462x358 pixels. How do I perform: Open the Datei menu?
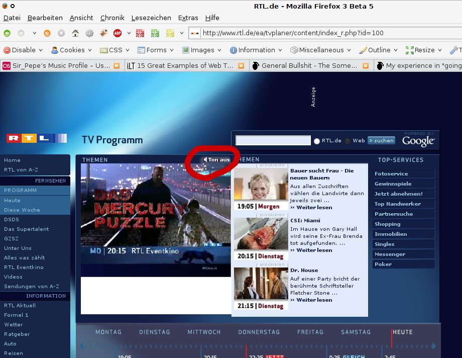coord(12,18)
